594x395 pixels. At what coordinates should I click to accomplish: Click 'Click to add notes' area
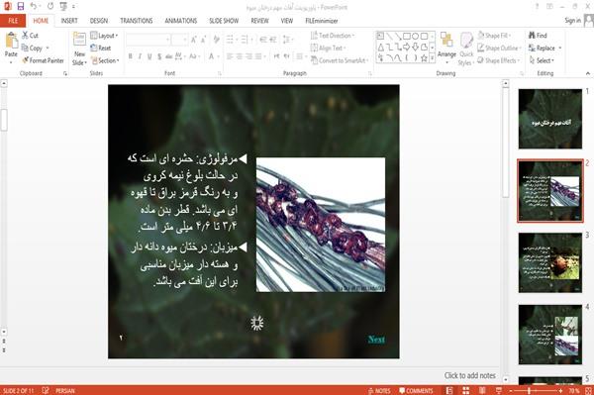pyautogui.click(x=469, y=375)
